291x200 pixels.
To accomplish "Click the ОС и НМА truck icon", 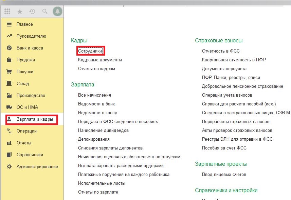I will [9, 107].
